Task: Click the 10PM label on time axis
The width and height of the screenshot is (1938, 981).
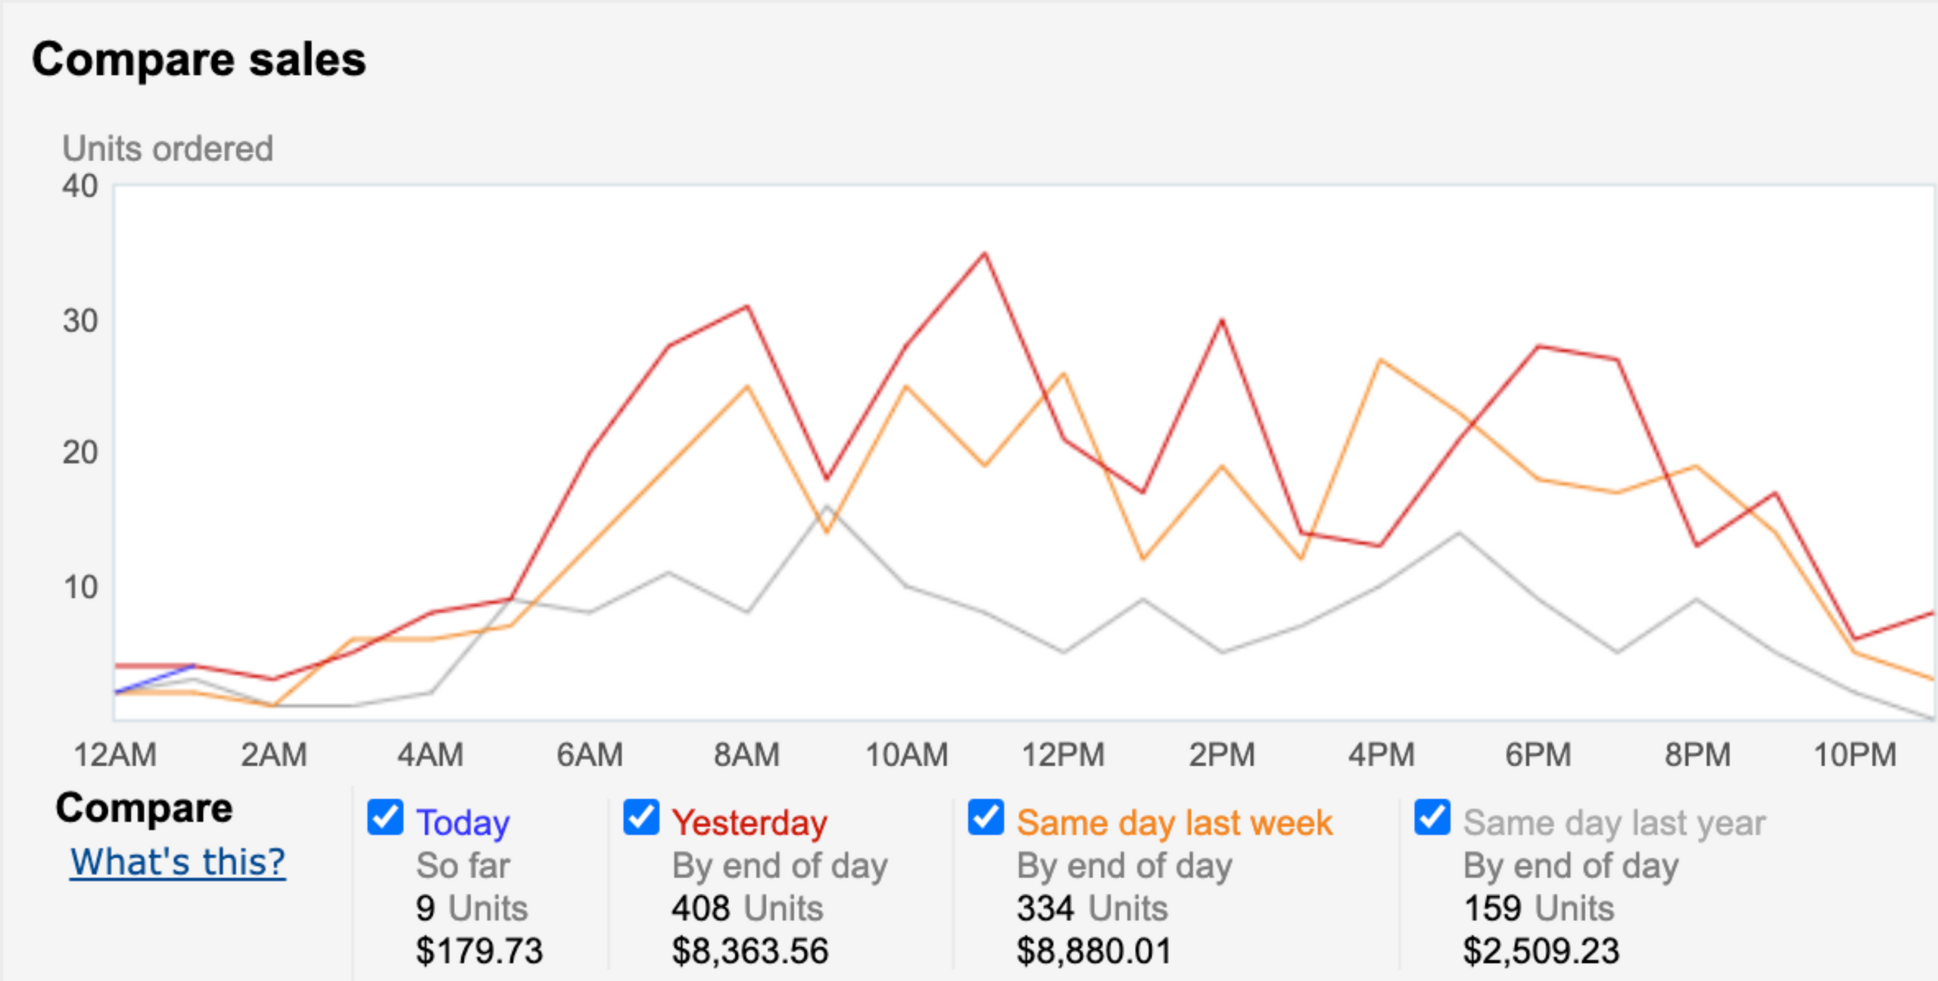Action: pyautogui.click(x=1855, y=755)
